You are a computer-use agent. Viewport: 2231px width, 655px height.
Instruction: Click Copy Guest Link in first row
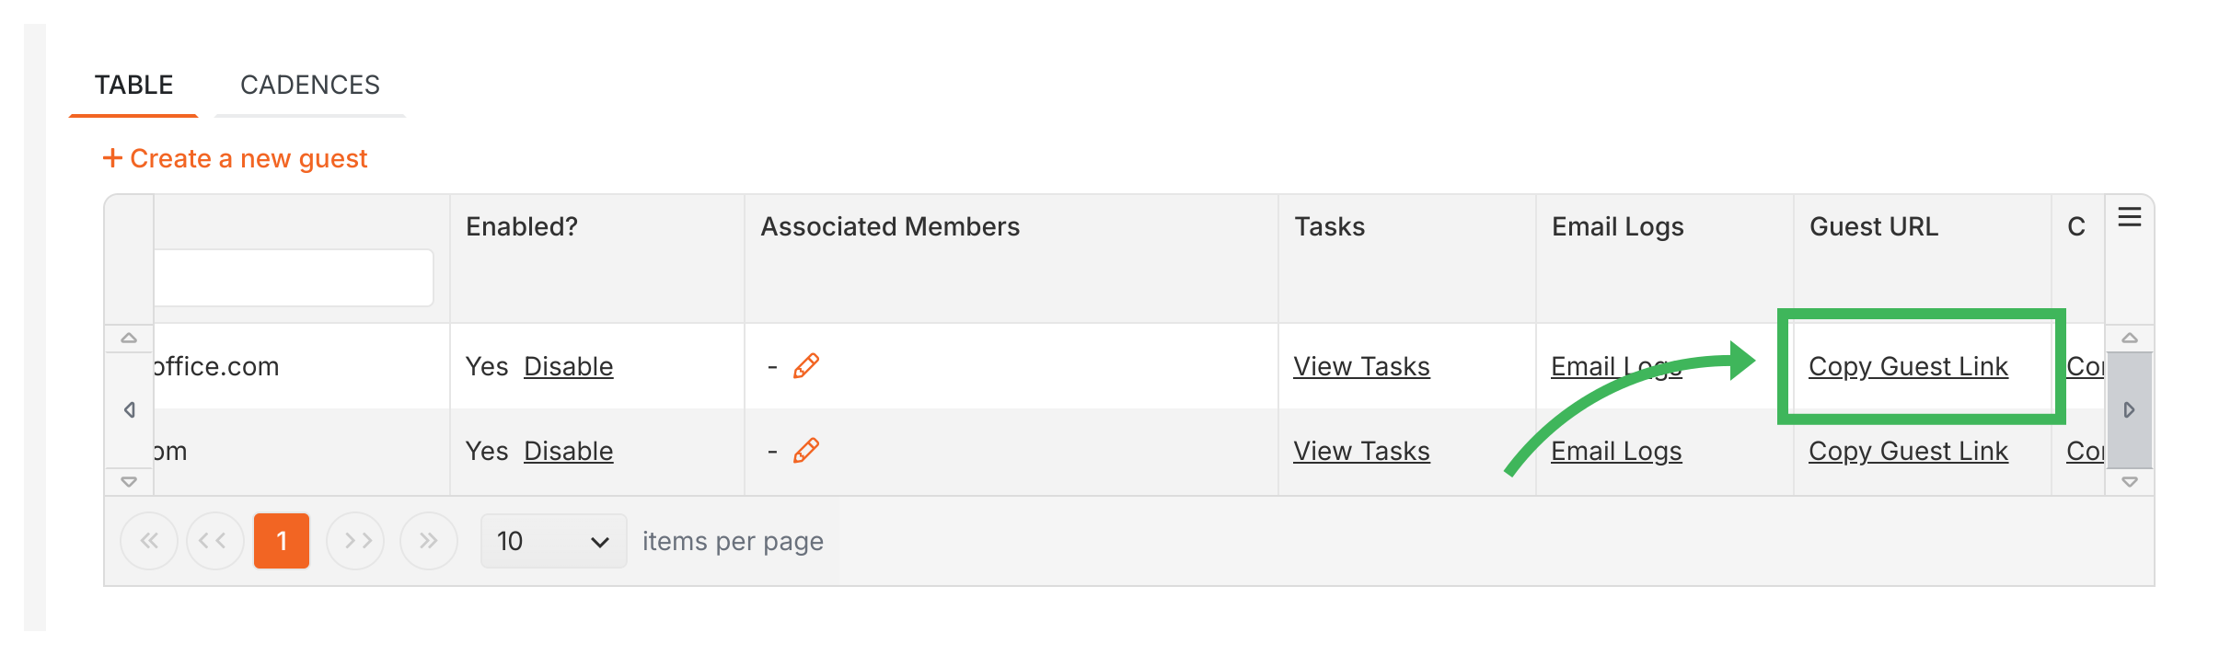(1908, 366)
